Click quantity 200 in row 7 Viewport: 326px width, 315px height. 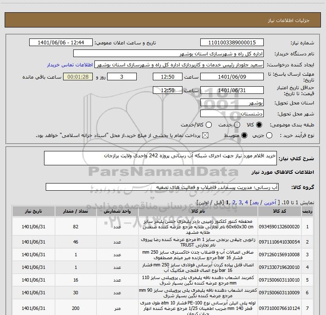(x=75, y=308)
